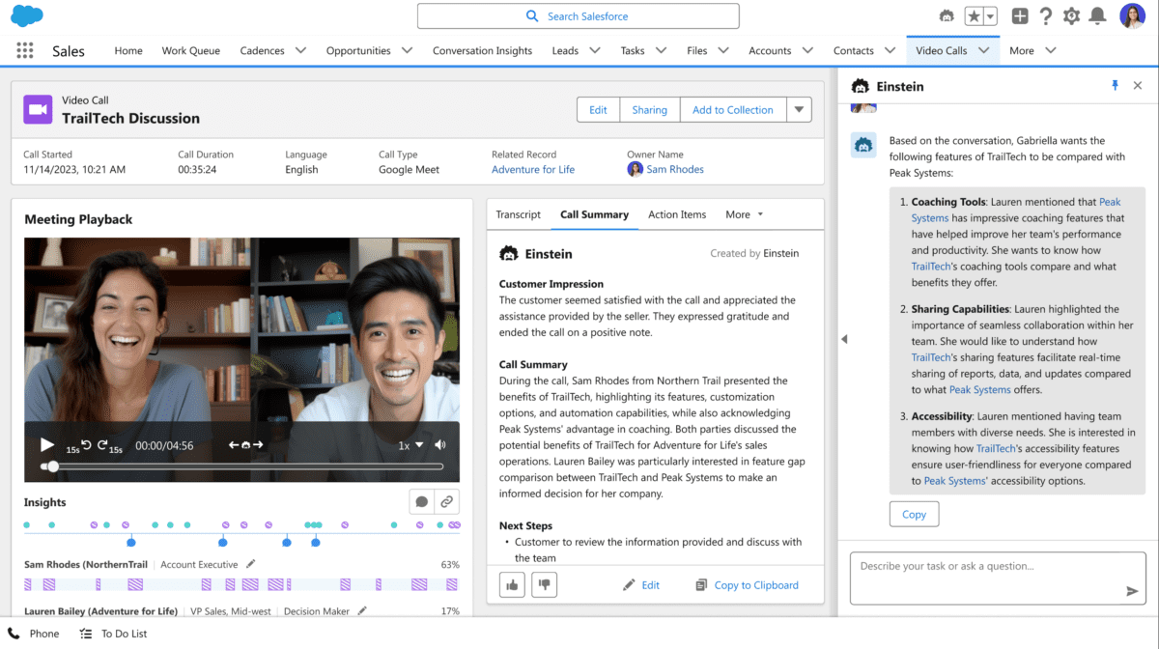Image resolution: width=1159 pixels, height=649 pixels.
Task: Expand the dropdown next to Add to Collection
Action: (x=800, y=109)
